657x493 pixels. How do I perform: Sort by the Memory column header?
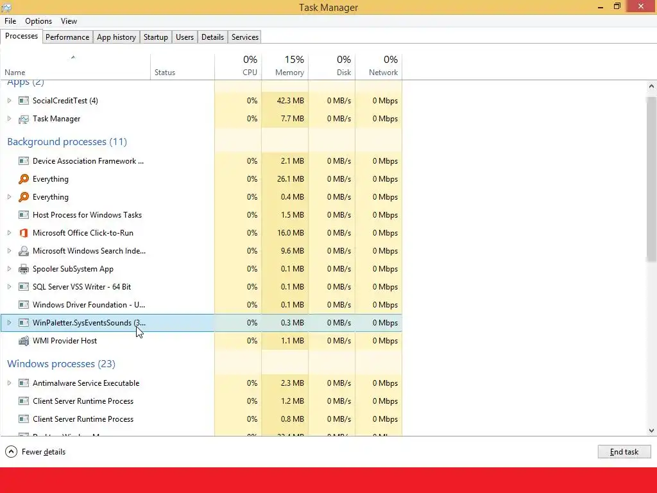tap(285, 66)
